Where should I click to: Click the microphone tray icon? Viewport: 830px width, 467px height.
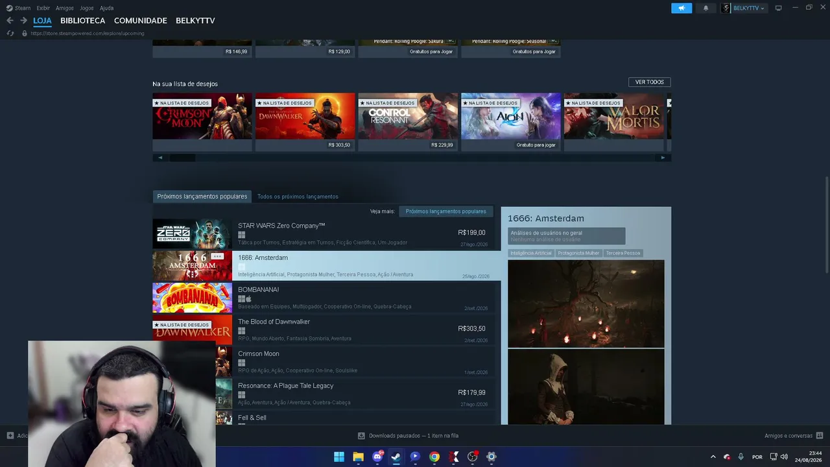tap(741, 457)
